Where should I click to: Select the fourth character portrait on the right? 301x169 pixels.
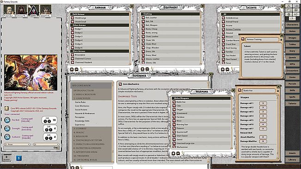click(x=46, y=10)
